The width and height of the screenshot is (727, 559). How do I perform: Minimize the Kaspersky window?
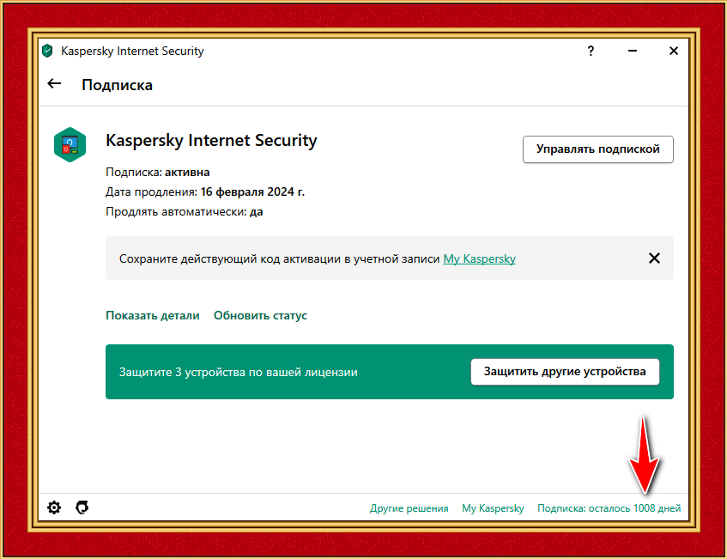click(633, 51)
